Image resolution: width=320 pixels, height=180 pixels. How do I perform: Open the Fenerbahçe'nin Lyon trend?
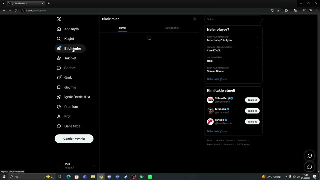[x=219, y=40]
